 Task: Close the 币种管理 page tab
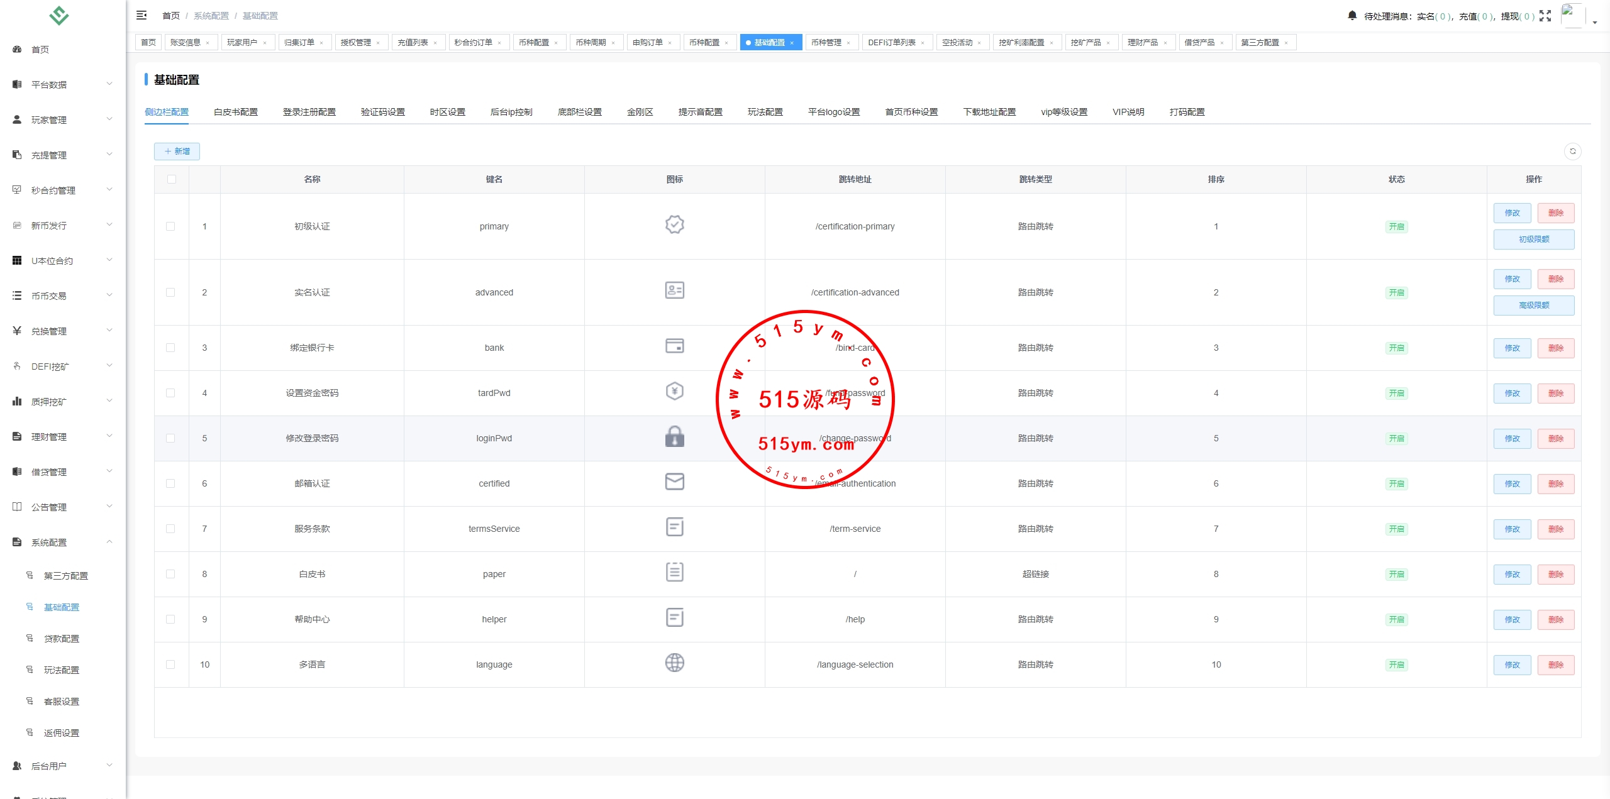point(848,43)
